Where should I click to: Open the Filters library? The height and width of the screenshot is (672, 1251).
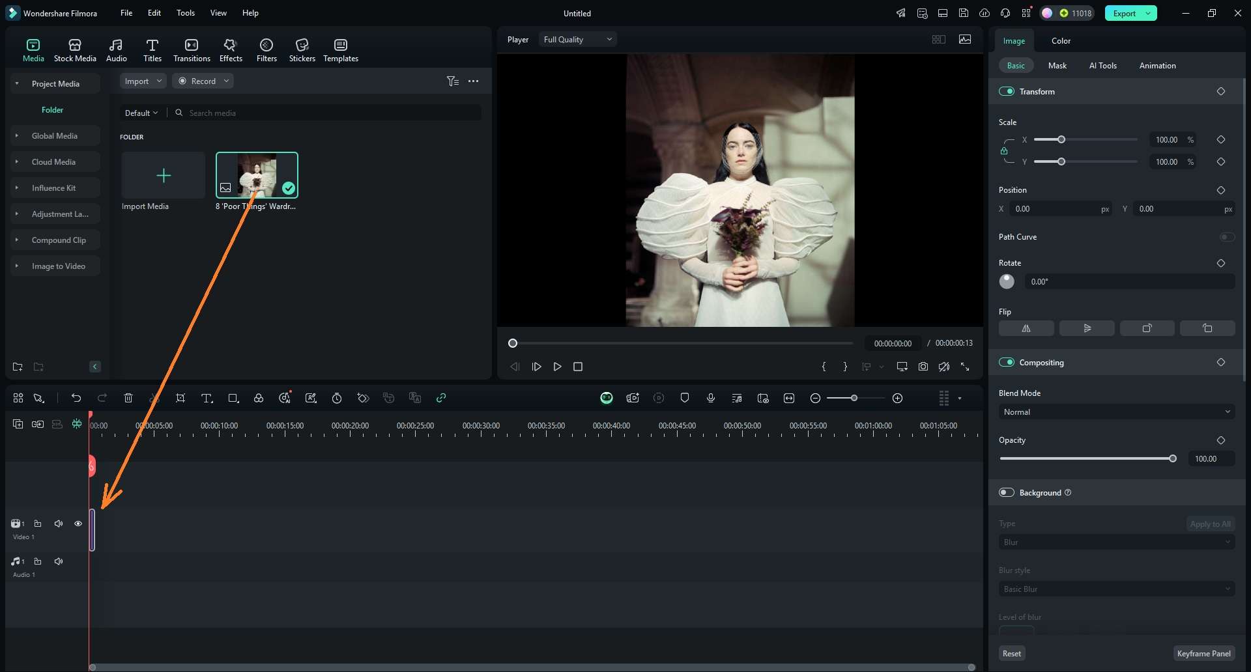266,50
